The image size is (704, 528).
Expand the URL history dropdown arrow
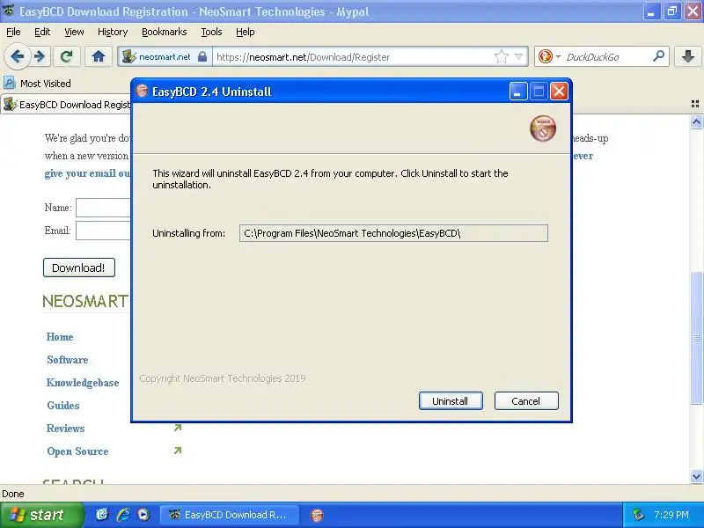[518, 56]
